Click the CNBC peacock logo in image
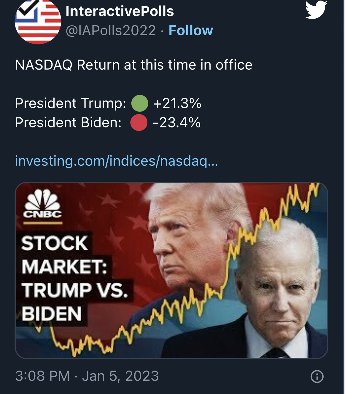 pyautogui.click(x=42, y=204)
